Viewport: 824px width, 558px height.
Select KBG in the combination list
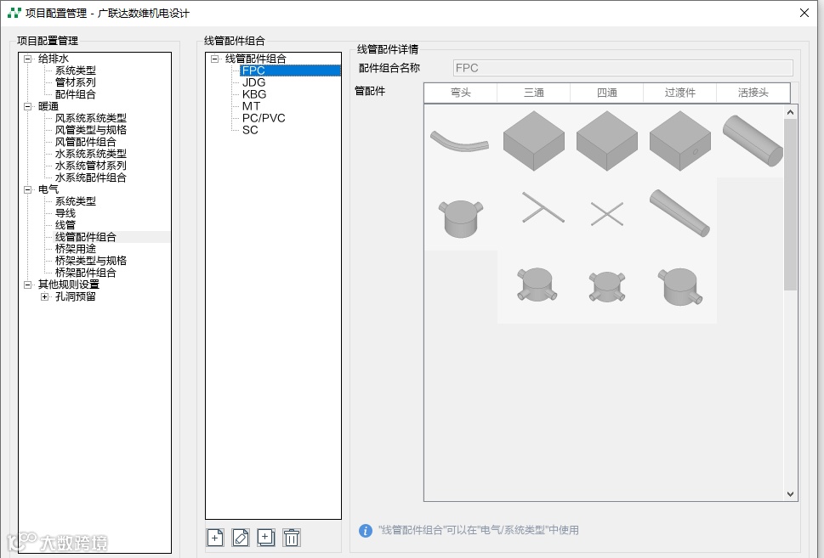click(x=254, y=94)
